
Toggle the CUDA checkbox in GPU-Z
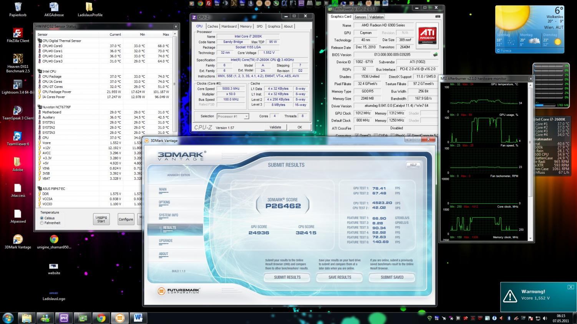coord(375,135)
